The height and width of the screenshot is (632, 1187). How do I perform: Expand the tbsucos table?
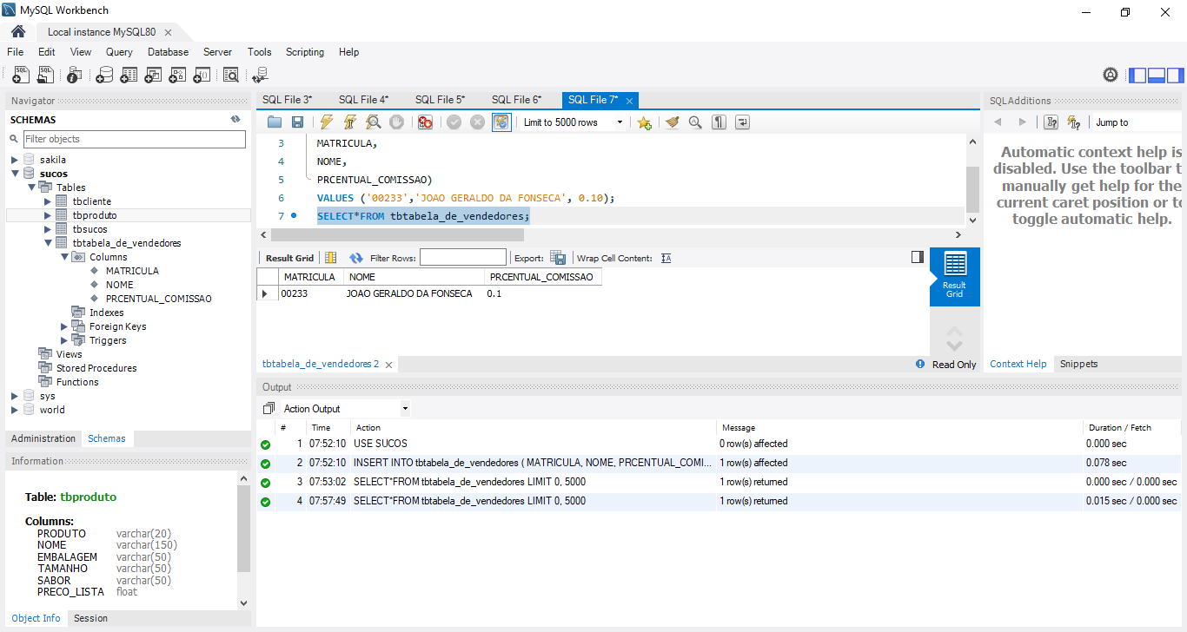tap(48, 229)
